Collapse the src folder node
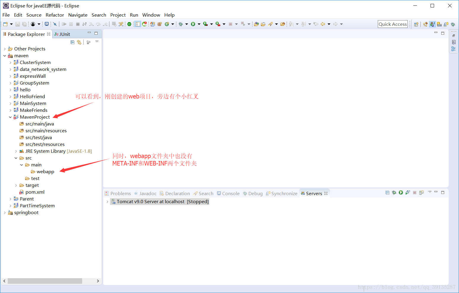Viewport: 459px width, 293px height. pyautogui.click(x=16, y=158)
